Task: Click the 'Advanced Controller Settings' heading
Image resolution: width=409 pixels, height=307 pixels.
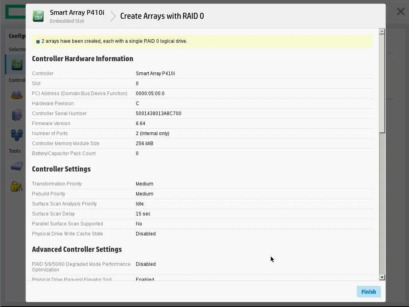Action: tap(77, 249)
